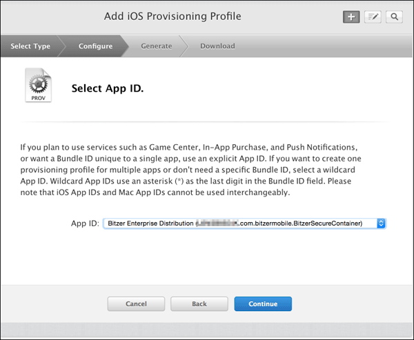Select the Generate step
The width and height of the screenshot is (414, 340).
[x=157, y=46]
